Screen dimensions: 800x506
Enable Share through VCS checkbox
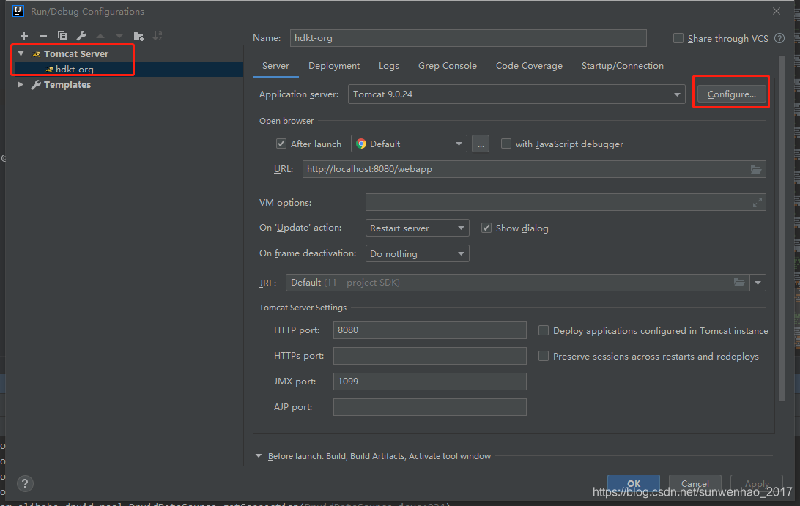[x=678, y=38]
